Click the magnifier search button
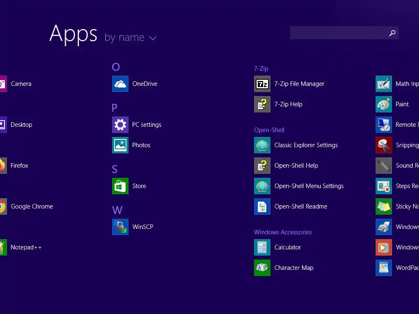 click(x=392, y=33)
